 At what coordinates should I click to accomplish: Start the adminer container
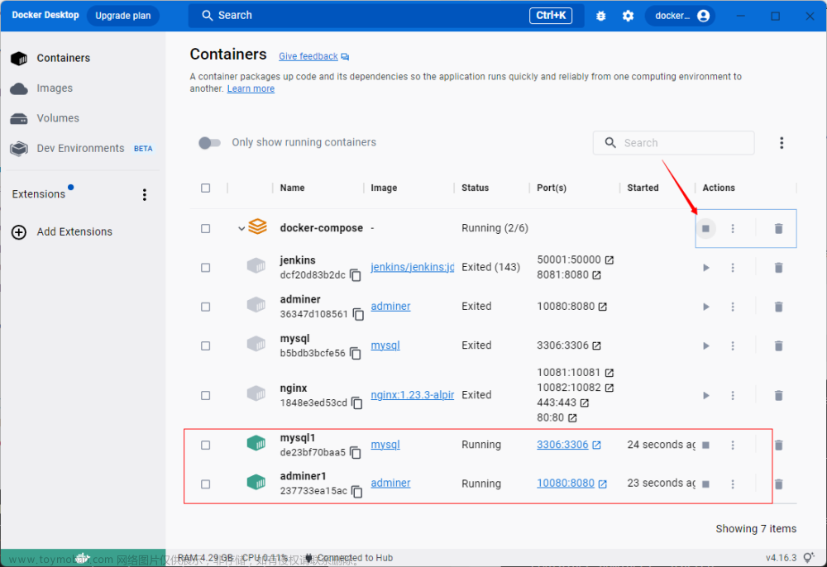705,307
